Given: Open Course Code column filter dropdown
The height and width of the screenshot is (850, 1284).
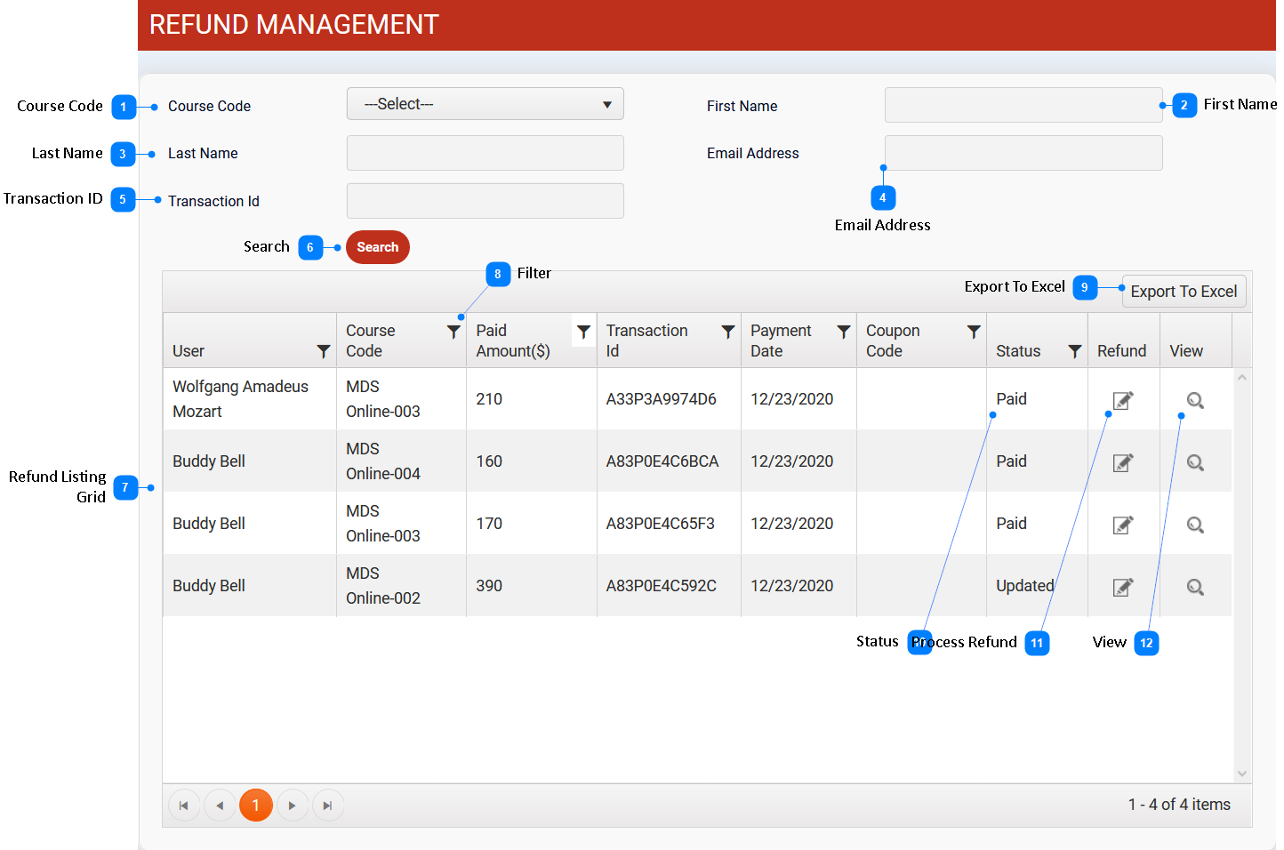Looking at the screenshot, I should 453,332.
